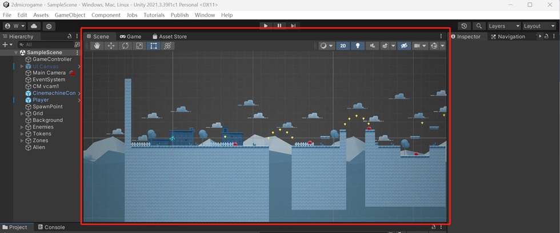This screenshot has width=560, height=233.
Task: Switch to the Game tab
Action: [131, 37]
